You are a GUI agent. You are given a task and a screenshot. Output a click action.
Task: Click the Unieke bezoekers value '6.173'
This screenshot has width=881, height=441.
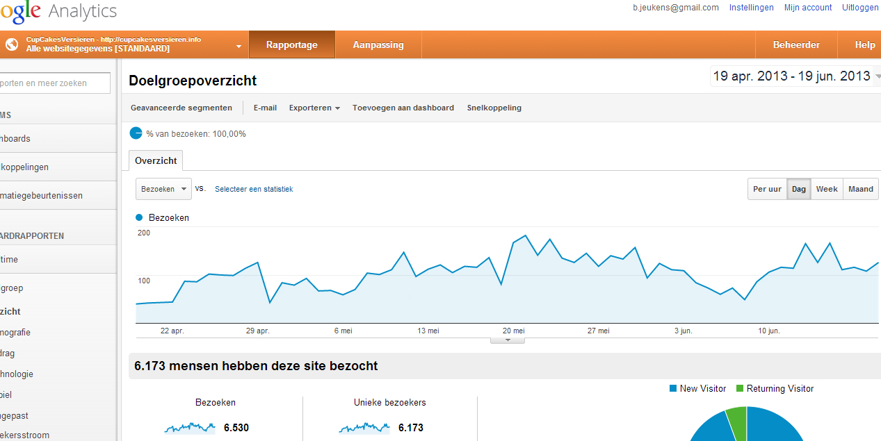click(x=411, y=428)
